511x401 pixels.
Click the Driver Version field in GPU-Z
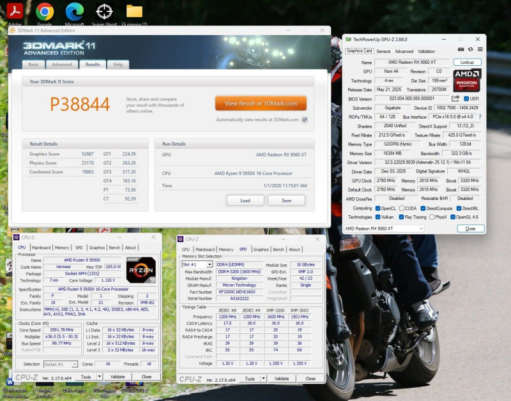click(427, 162)
